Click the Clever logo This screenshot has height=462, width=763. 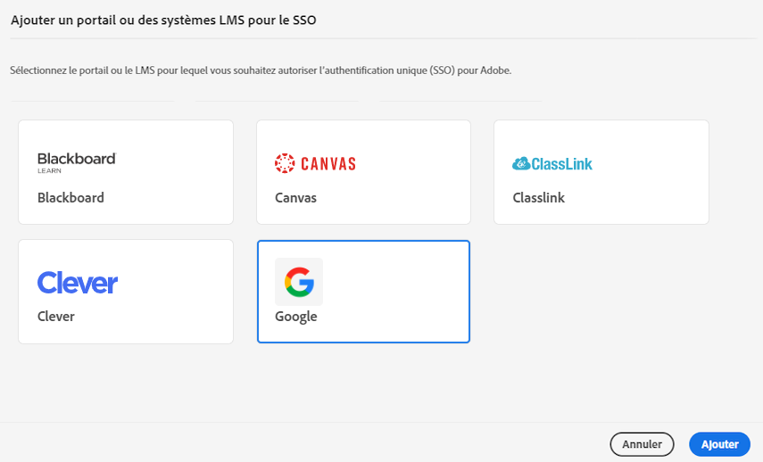(x=78, y=282)
